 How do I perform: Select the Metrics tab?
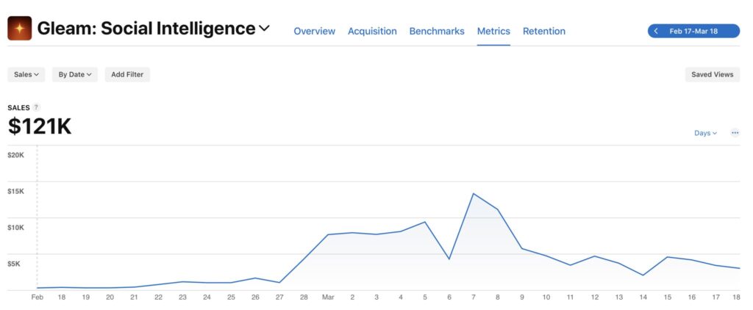tap(493, 31)
